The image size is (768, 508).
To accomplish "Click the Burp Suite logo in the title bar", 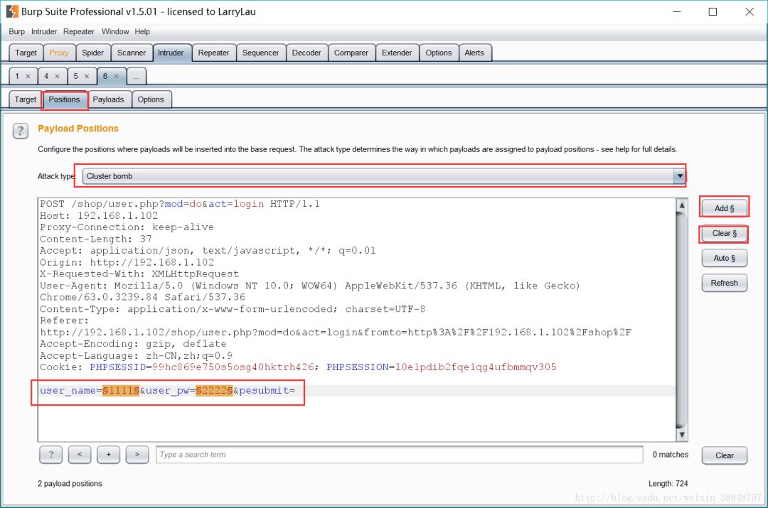I will (12, 11).
